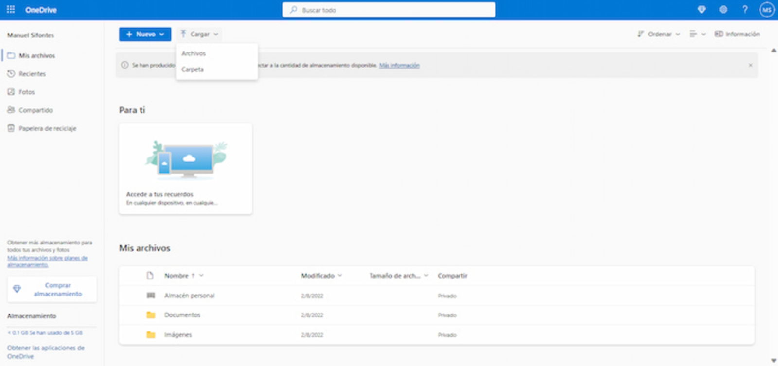
Task: Open Obtener las aplicaciones de OneDrive link
Action: [46, 352]
